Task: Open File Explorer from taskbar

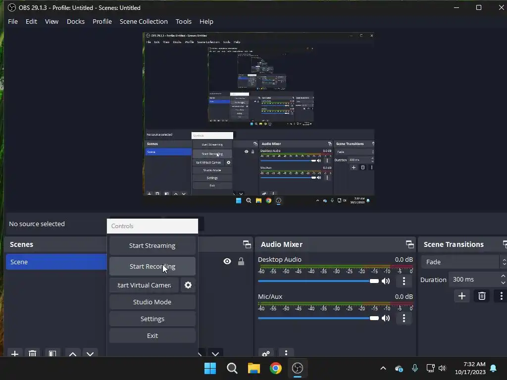Action: pyautogui.click(x=254, y=368)
